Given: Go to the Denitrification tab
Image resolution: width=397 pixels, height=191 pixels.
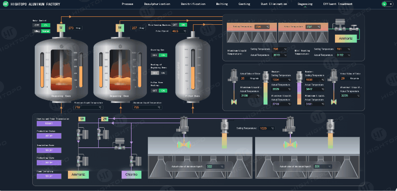Looking at the screenshot, I should [x=193, y=4].
